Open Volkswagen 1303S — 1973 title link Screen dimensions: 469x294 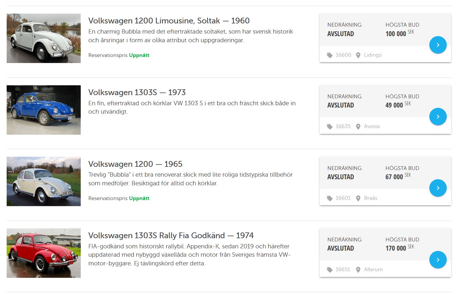tap(137, 93)
